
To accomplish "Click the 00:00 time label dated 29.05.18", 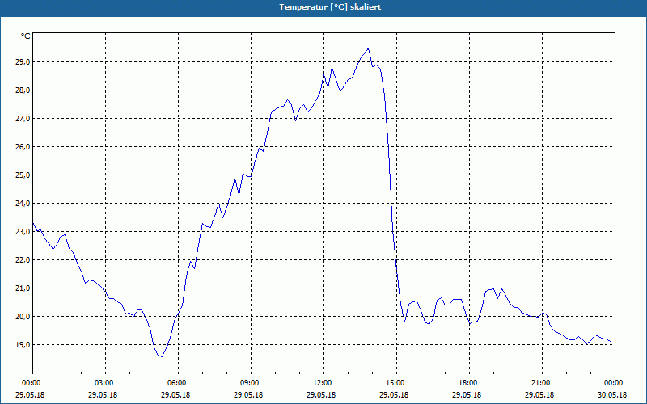I will pyautogui.click(x=30, y=383).
